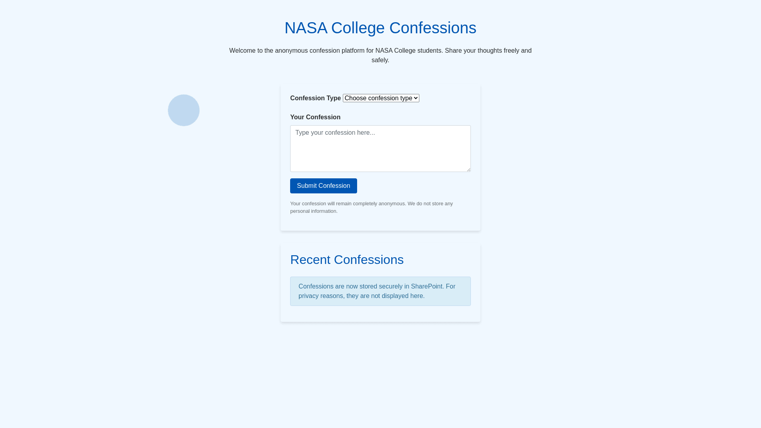Click the decorative light-blue circle
761x428 pixels.
(x=184, y=110)
